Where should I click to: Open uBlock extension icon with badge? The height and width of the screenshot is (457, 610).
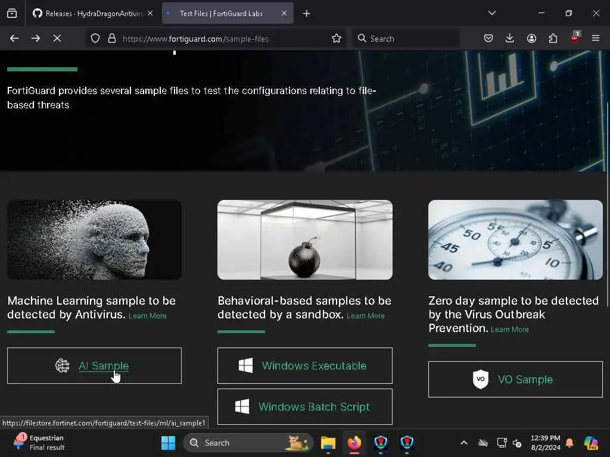tap(575, 37)
